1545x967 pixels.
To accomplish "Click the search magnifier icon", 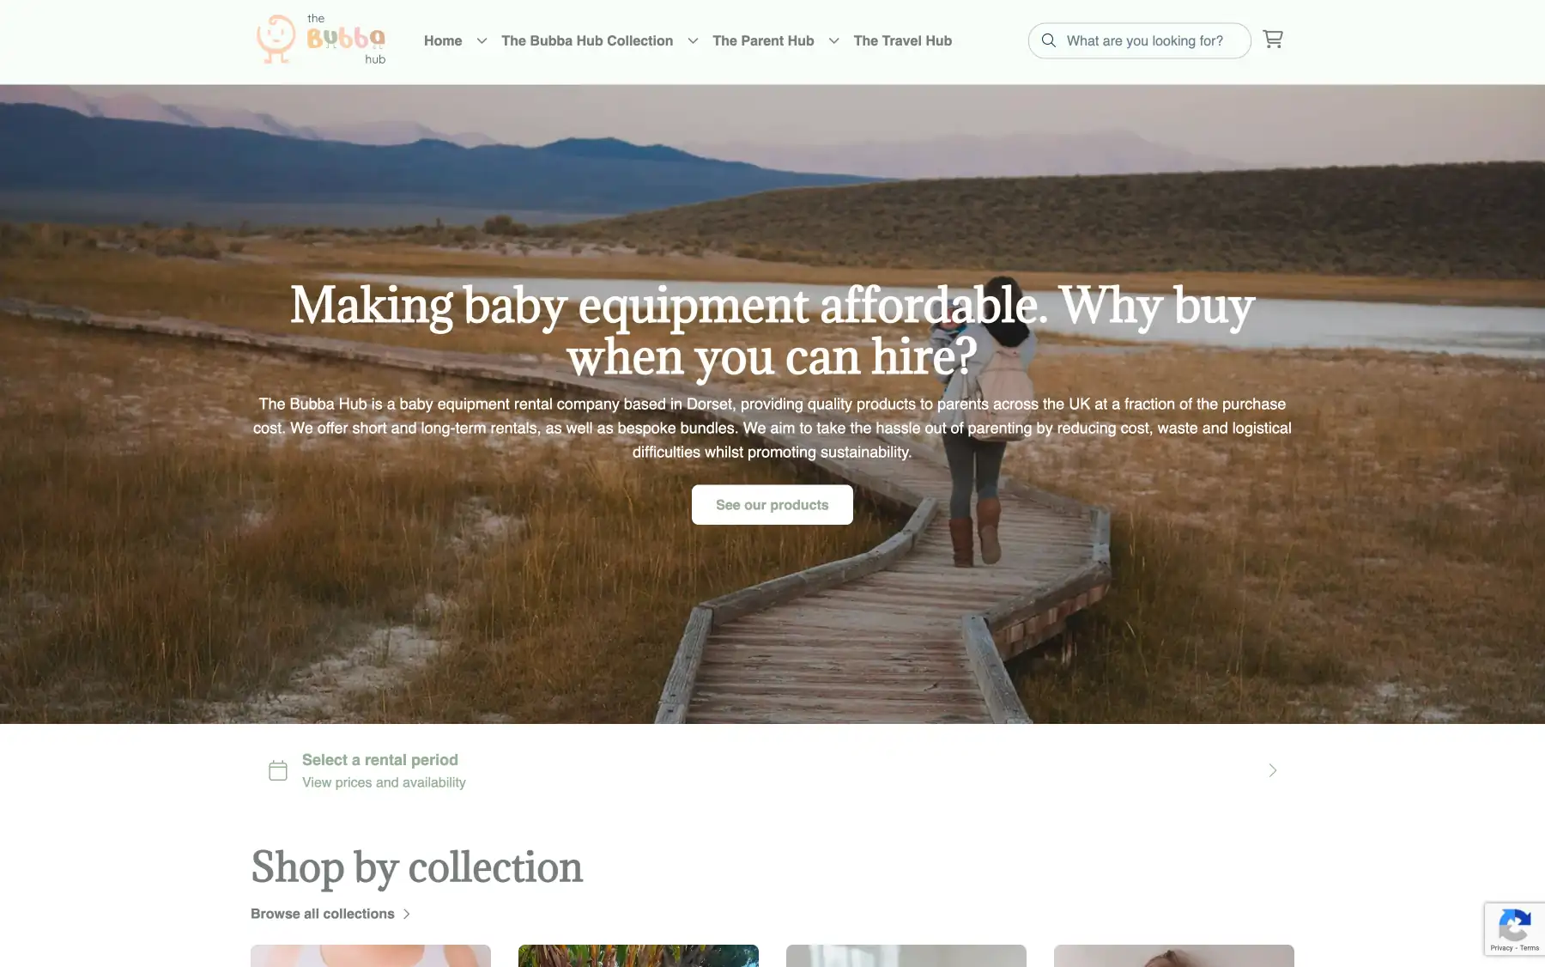I will tap(1049, 40).
